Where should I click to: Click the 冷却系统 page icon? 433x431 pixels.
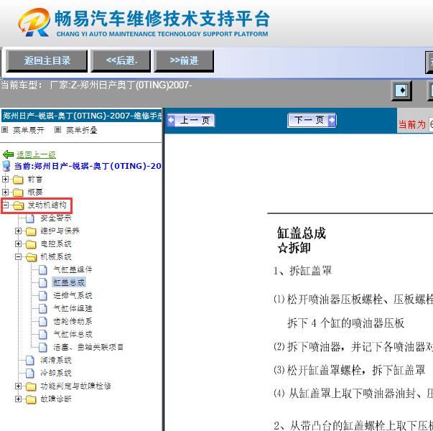click(30, 373)
